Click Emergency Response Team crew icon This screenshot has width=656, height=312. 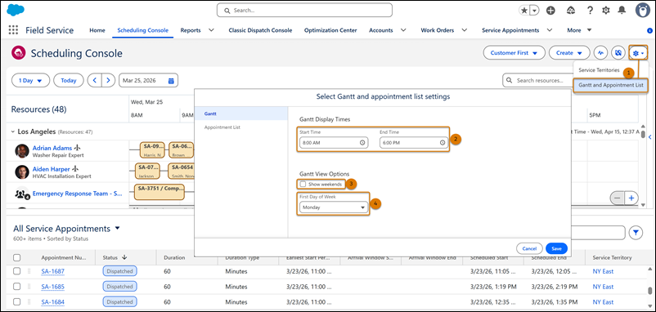click(x=22, y=194)
